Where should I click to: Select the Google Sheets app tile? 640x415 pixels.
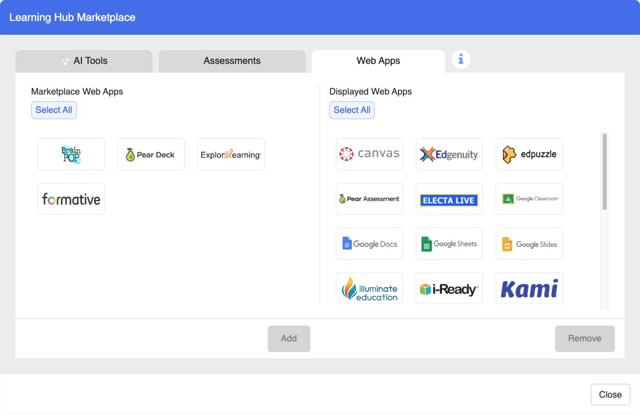coord(449,243)
